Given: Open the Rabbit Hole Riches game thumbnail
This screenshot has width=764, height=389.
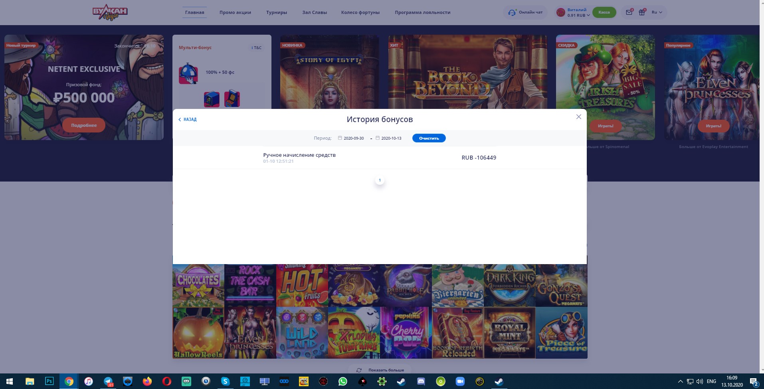Looking at the screenshot, I should coord(406,285).
